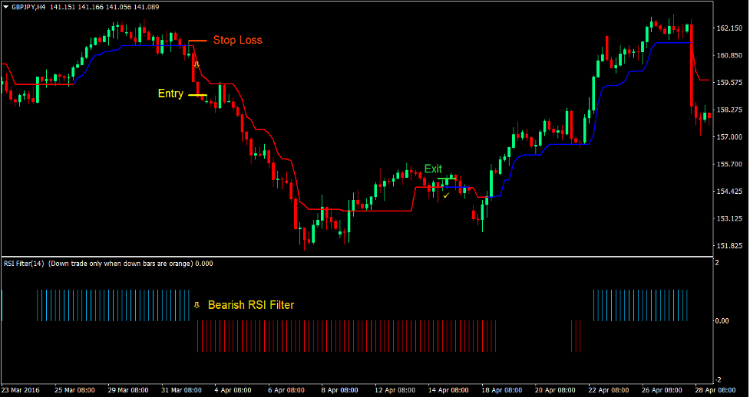Click the 154.425 price scale label

point(729,192)
